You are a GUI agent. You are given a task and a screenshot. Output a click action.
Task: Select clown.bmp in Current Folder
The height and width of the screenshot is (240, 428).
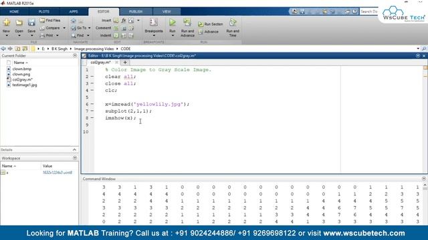pos(22,69)
